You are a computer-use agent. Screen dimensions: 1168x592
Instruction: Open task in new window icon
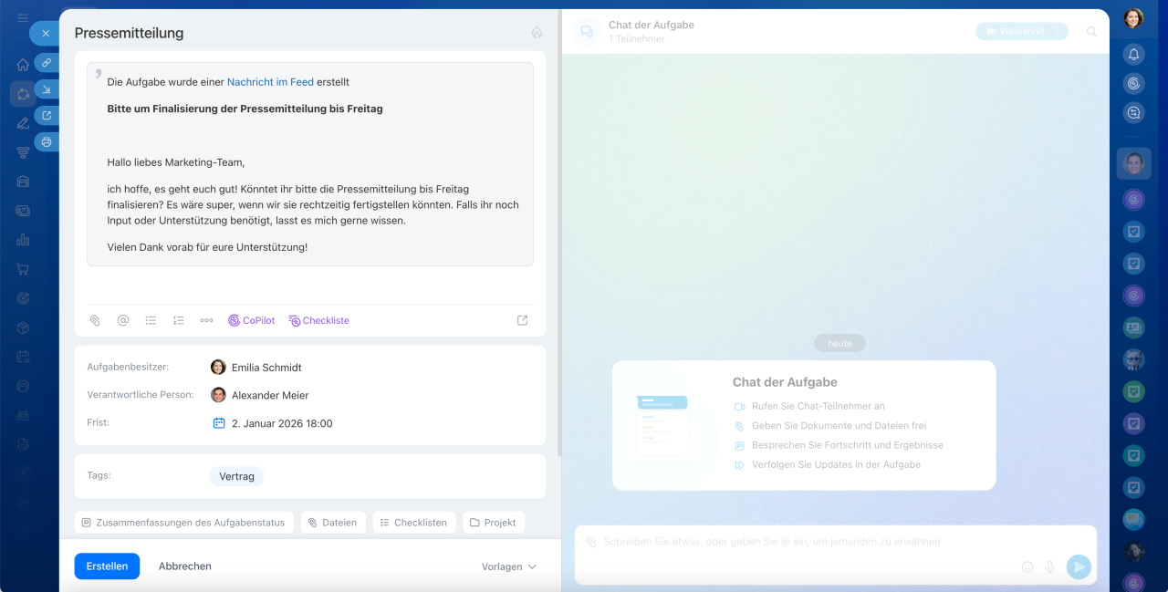47,116
